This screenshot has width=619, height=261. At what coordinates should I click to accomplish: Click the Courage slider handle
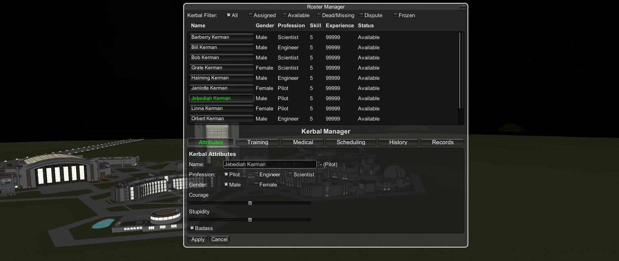[250, 203]
